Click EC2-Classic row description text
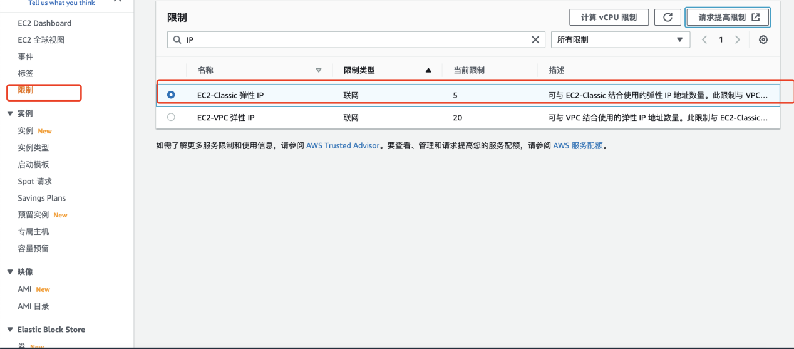The image size is (794, 349). pyautogui.click(x=658, y=95)
